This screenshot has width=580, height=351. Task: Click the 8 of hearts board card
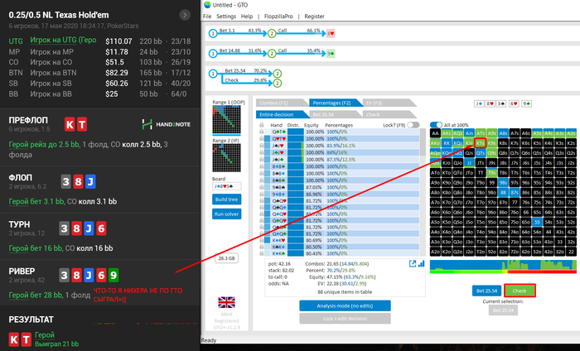click(491, 103)
